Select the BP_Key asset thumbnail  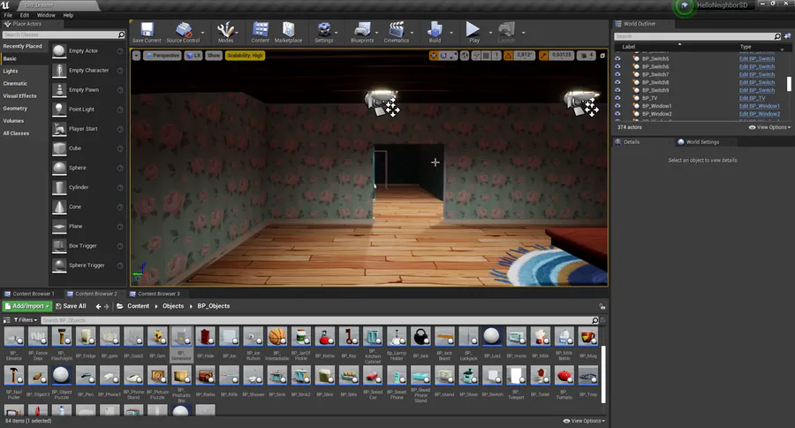[349, 337]
